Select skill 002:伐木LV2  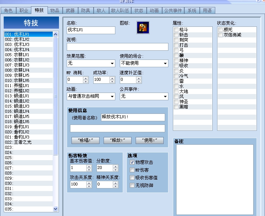[x=28, y=39]
